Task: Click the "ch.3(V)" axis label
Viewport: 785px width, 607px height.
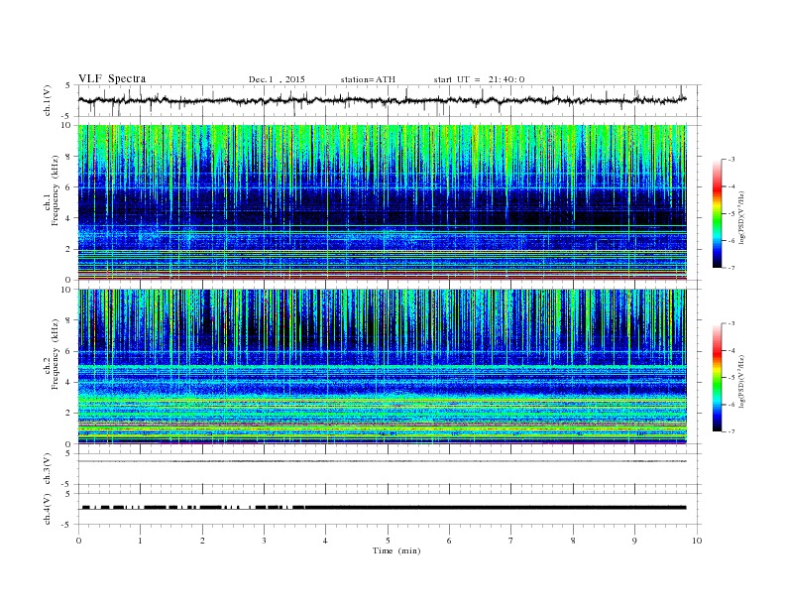Action: tap(48, 469)
